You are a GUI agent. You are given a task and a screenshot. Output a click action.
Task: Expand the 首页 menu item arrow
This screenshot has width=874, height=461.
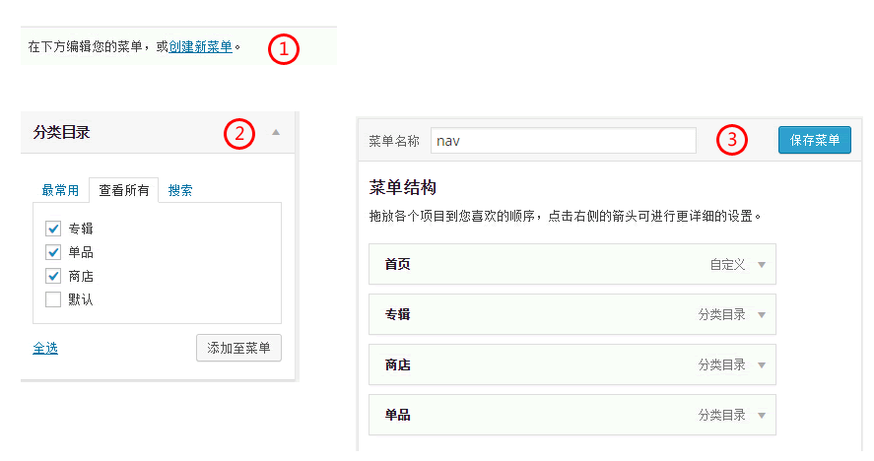[x=761, y=265]
